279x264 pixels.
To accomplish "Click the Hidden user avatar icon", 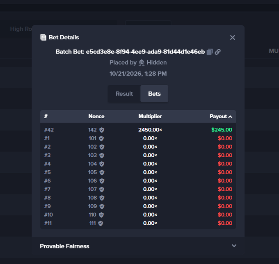I will click(x=142, y=63).
